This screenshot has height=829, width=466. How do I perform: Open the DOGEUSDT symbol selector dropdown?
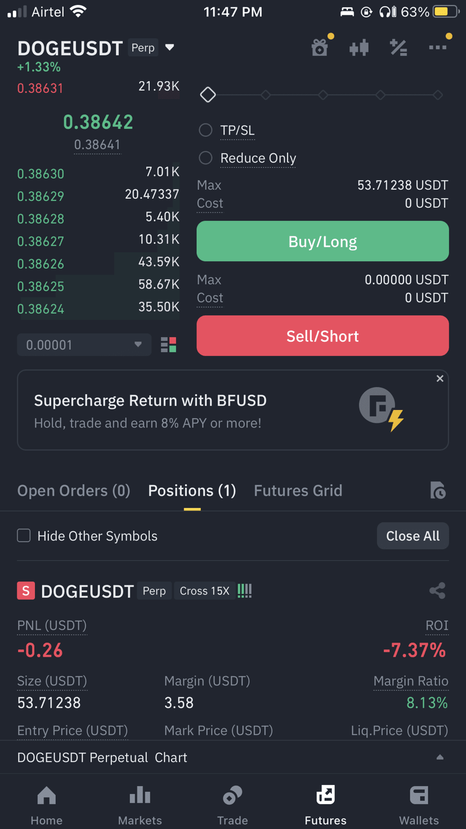(169, 48)
